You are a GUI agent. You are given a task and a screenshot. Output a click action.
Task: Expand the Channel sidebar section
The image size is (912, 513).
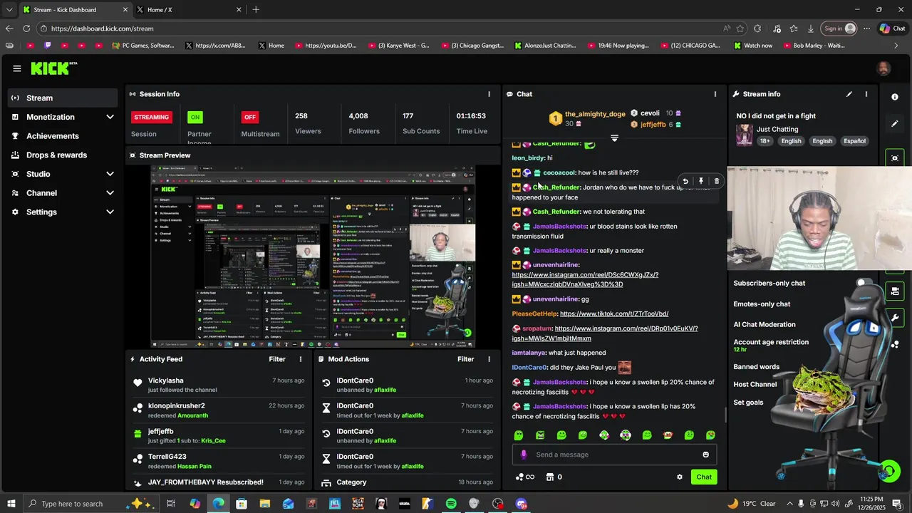[110, 193]
